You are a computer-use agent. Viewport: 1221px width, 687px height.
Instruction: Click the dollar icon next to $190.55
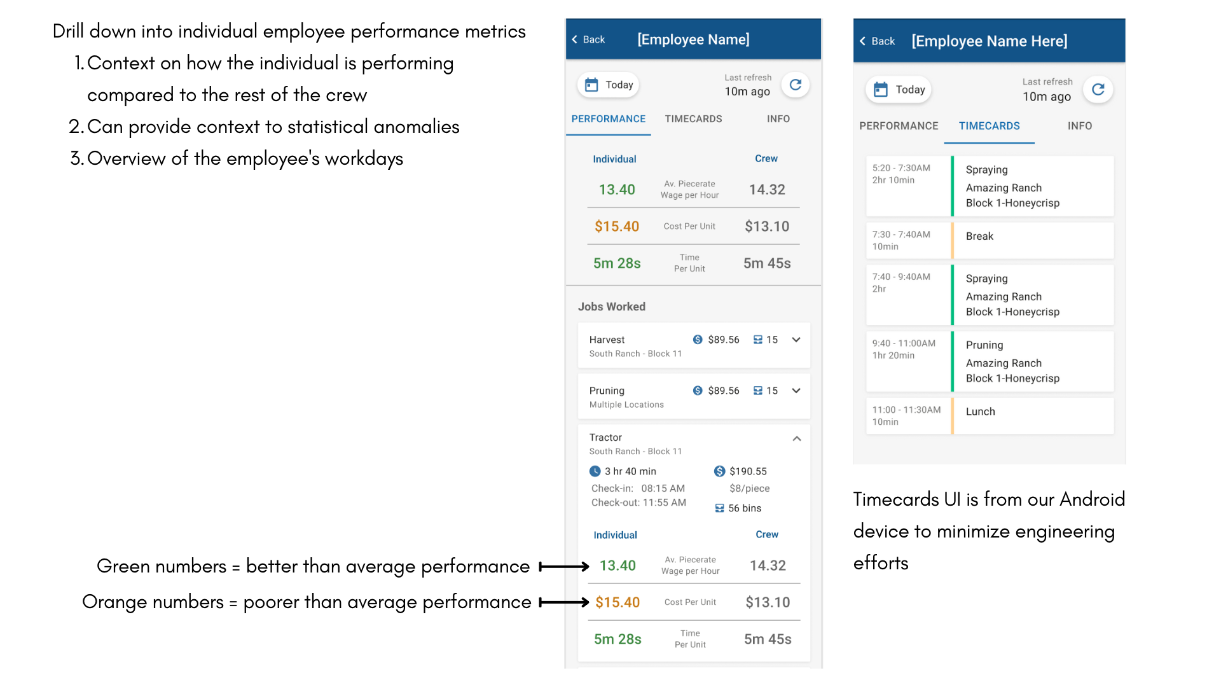point(719,471)
